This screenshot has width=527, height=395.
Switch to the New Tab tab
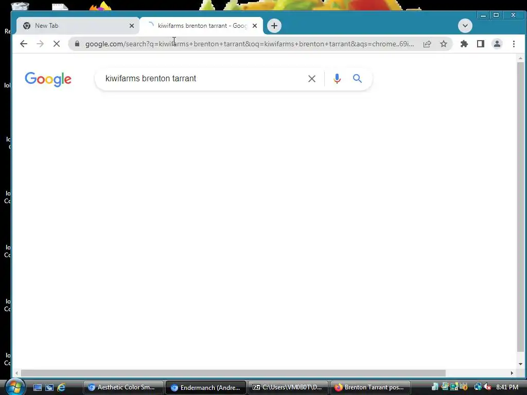pos(78,26)
